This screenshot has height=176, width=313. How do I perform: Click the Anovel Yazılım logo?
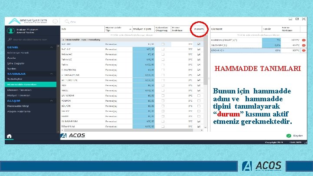[28, 21]
